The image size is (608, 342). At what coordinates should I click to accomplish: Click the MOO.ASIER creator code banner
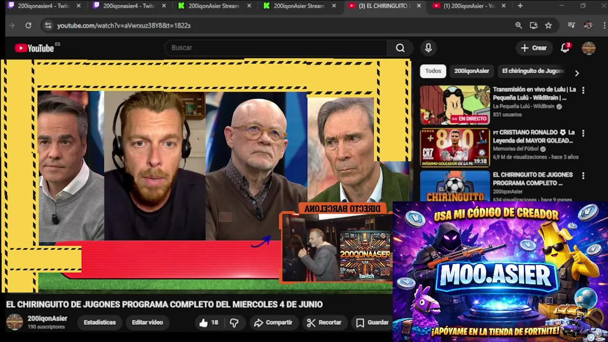(x=500, y=271)
